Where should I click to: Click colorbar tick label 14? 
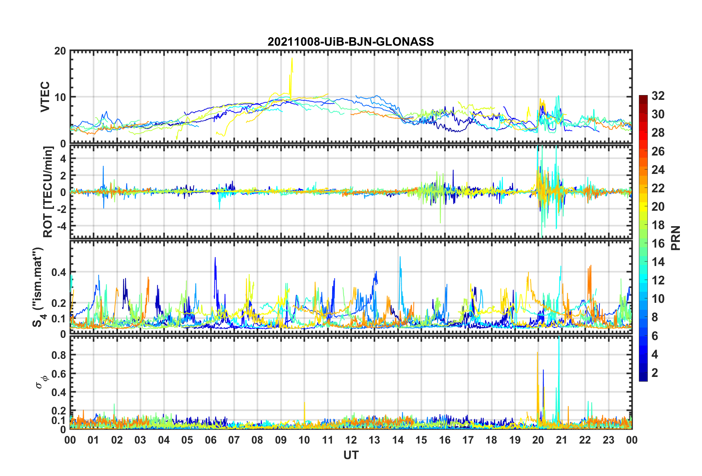pyautogui.click(x=658, y=262)
